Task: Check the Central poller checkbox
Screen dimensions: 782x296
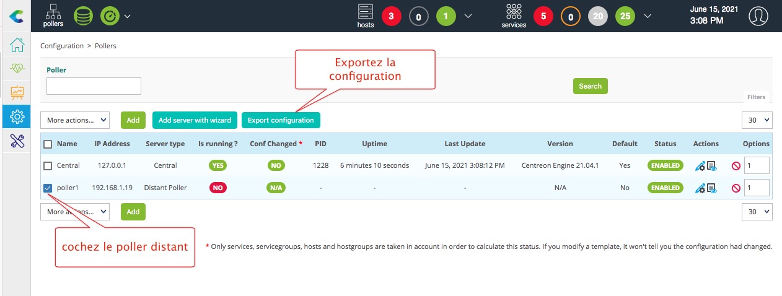Action: [48, 166]
